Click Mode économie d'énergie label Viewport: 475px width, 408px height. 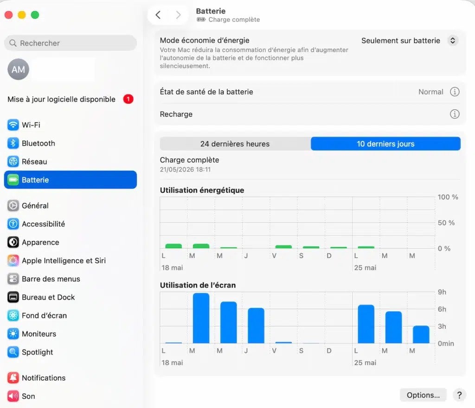[205, 40]
